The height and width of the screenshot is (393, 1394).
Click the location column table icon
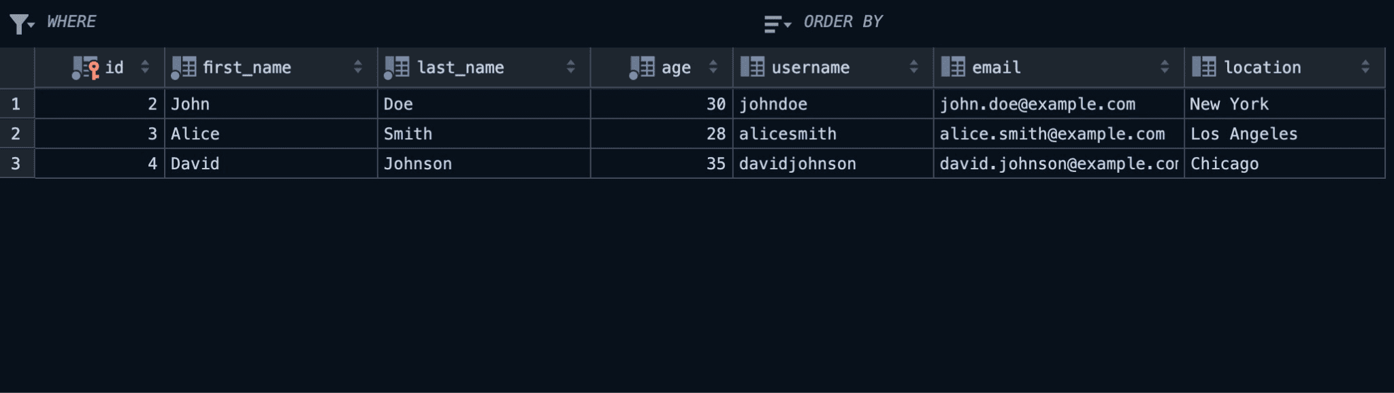coord(1204,67)
